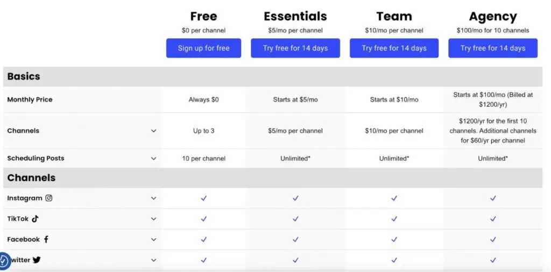Start Essentials 14-day free trial

pyautogui.click(x=295, y=48)
